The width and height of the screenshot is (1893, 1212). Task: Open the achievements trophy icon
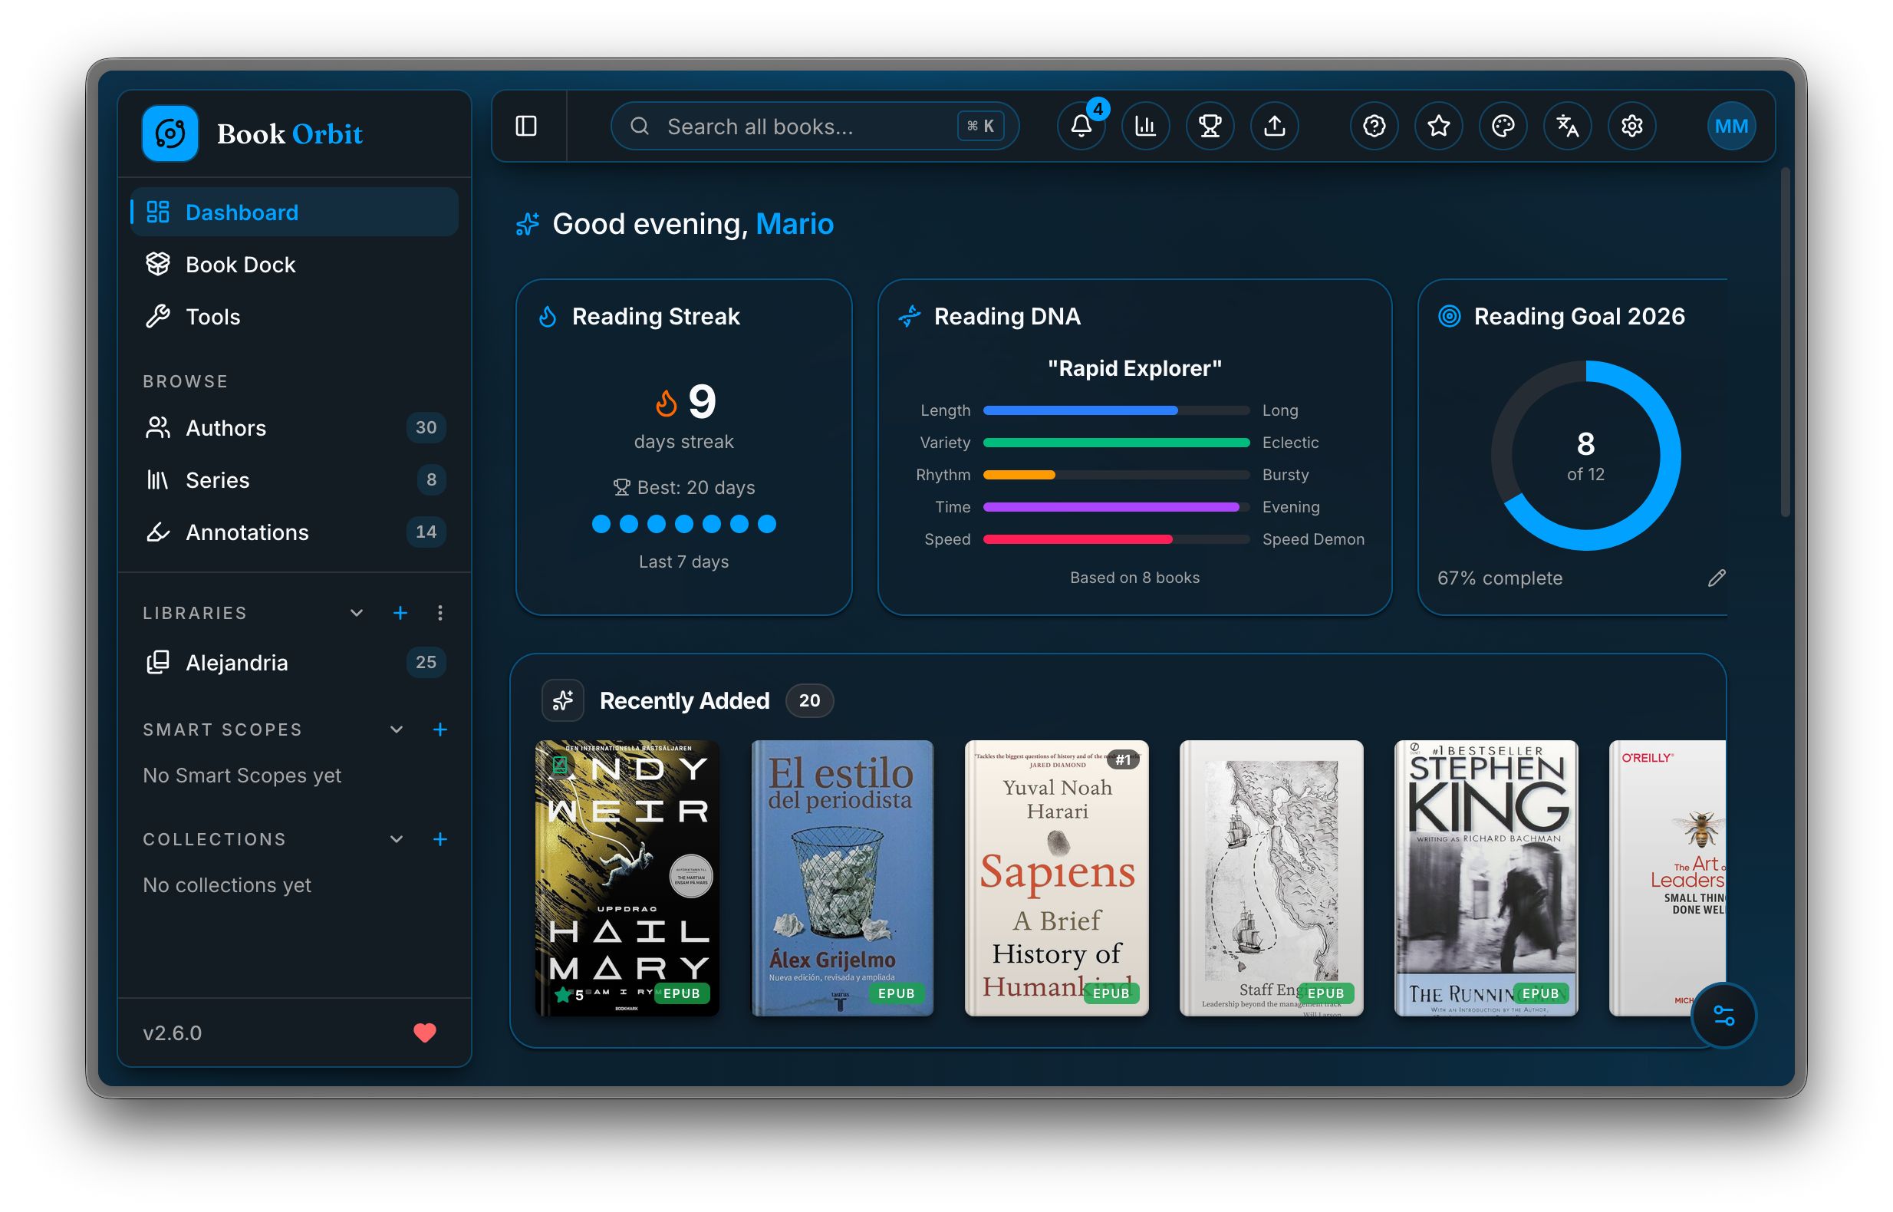point(1210,126)
